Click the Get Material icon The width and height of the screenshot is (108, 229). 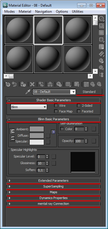pos(7,84)
